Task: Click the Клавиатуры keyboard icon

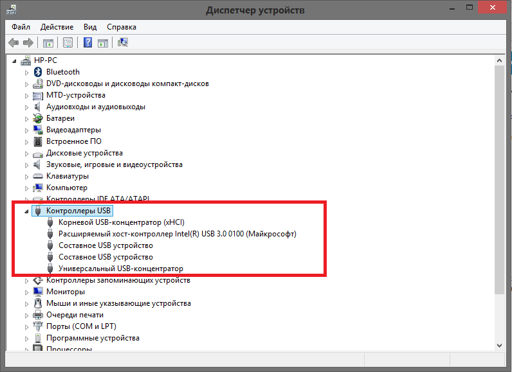Action: pyautogui.click(x=38, y=177)
